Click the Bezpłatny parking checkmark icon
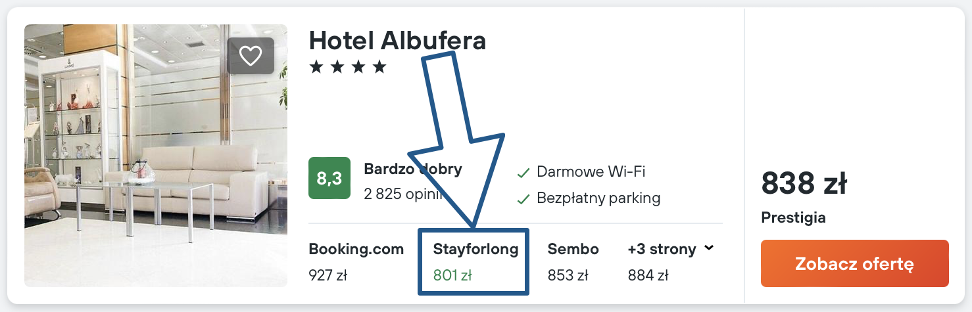972x312 pixels. pos(523,198)
